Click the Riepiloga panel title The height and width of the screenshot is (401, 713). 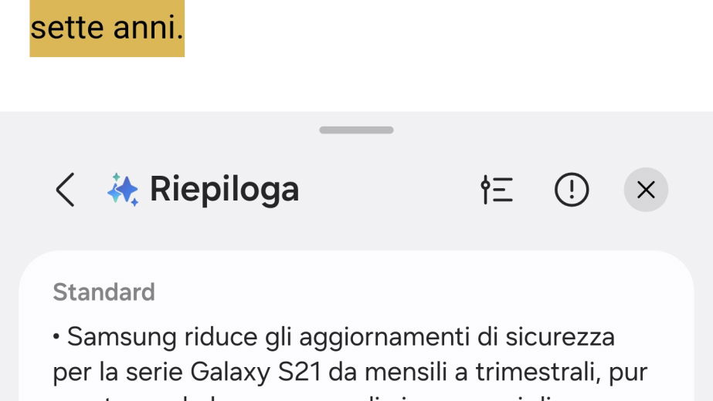(224, 190)
